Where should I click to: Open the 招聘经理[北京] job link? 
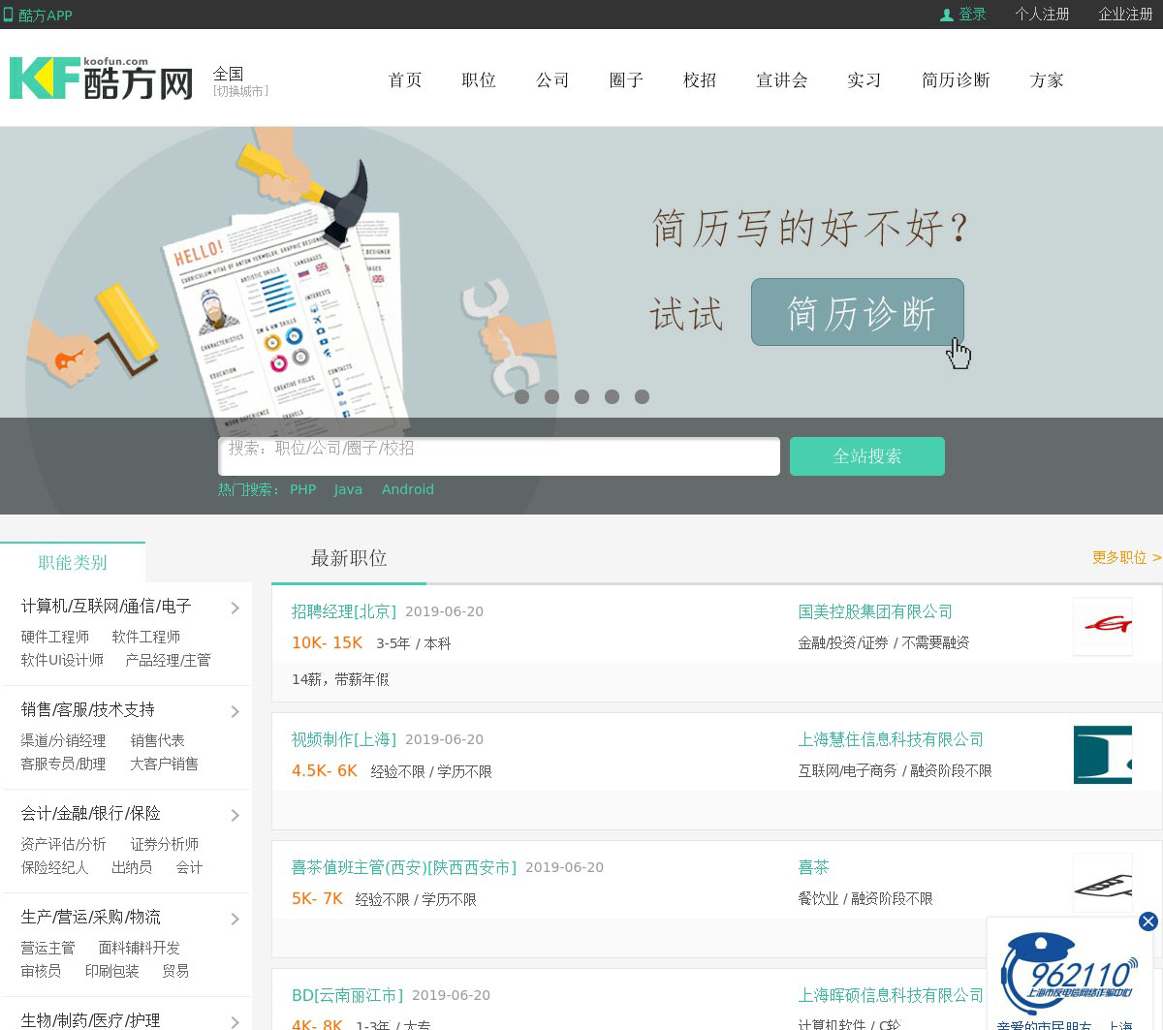[x=343, y=611]
